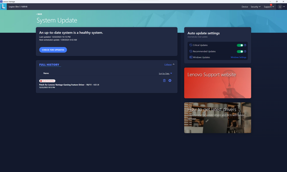287x172 pixels.
Task: Toggle Critical Updates auto install switch
Action: [240, 45]
